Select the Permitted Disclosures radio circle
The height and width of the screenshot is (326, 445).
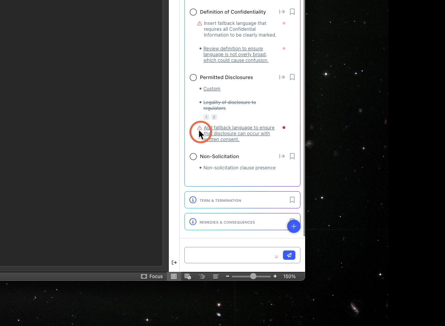[193, 78]
